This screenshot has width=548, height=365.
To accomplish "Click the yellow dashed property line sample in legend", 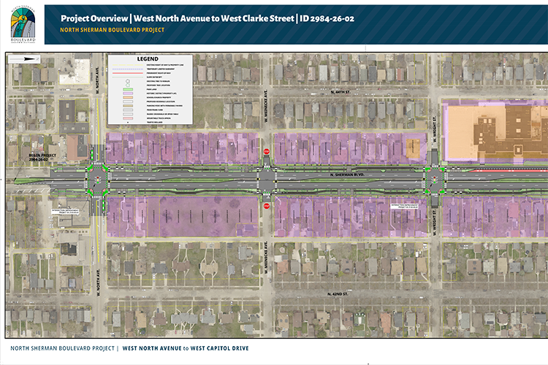I will click(128, 65).
